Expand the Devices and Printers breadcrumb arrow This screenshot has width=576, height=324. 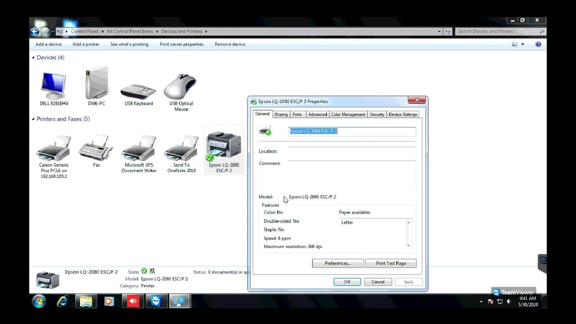pos(206,31)
